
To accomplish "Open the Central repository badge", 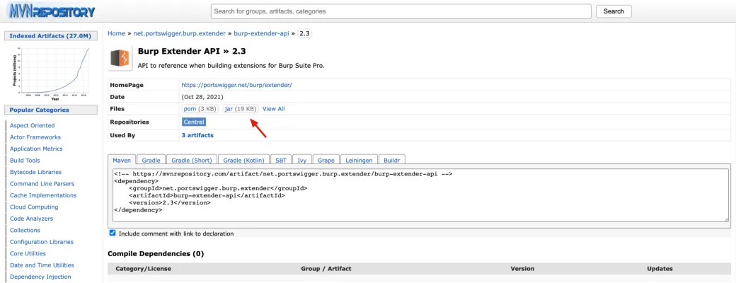I will (x=194, y=122).
